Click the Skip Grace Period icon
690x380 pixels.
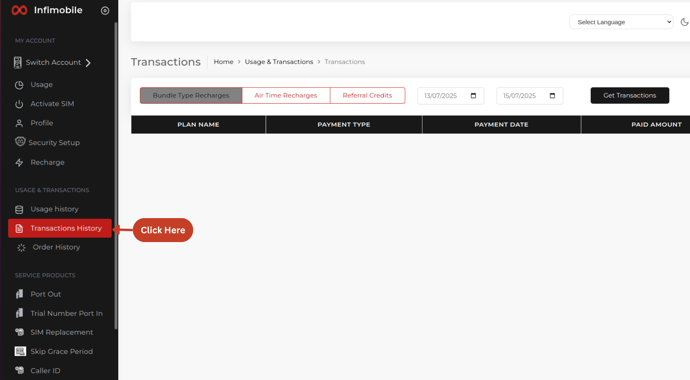[x=20, y=351]
